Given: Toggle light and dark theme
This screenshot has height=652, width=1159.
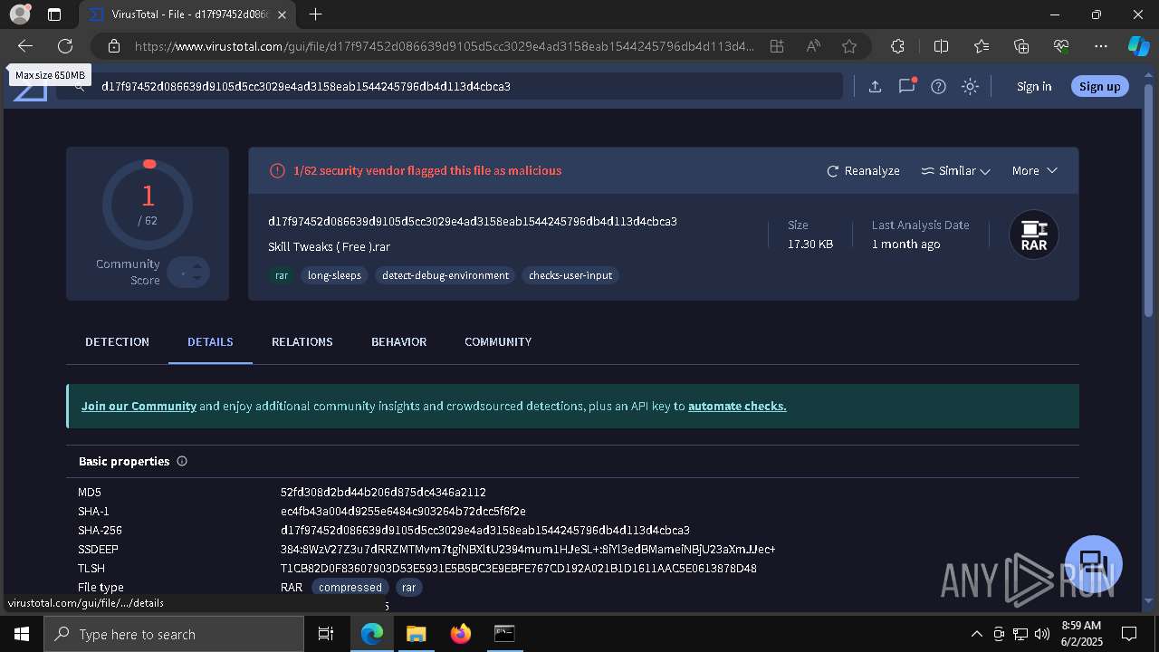Looking at the screenshot, I should tap(971, 86).
